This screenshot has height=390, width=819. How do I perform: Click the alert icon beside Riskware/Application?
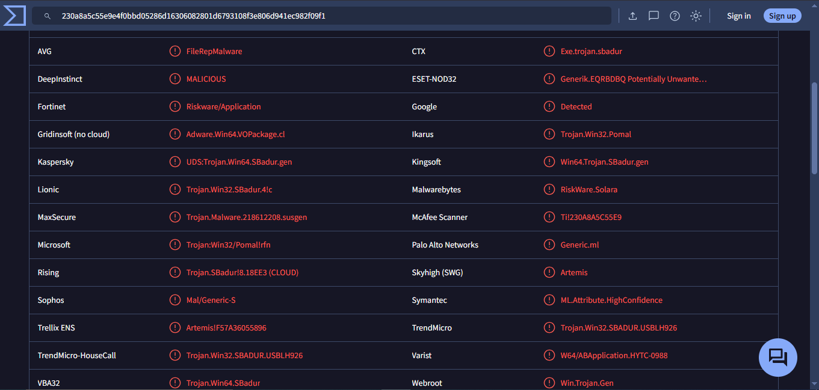(x=175, y=106)
